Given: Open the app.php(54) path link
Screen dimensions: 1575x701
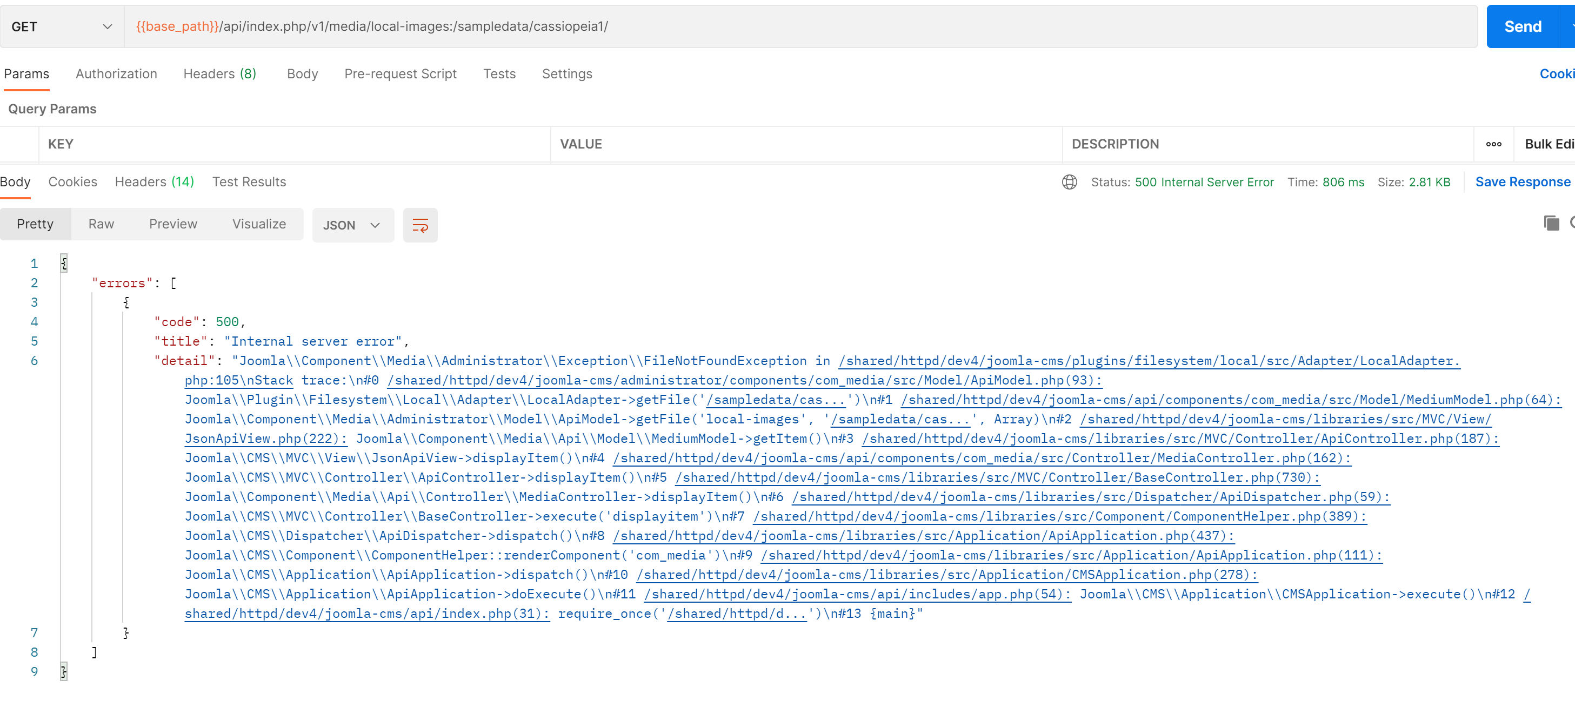Looking at the screenshot, I should pyautogui.click(x=857, y=595).
